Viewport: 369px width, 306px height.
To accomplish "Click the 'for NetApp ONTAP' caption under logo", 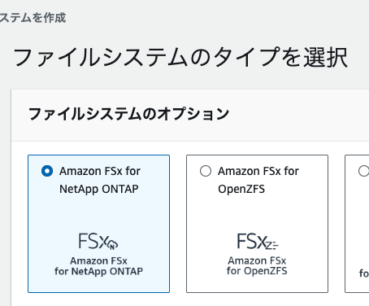I will point(98,271).
